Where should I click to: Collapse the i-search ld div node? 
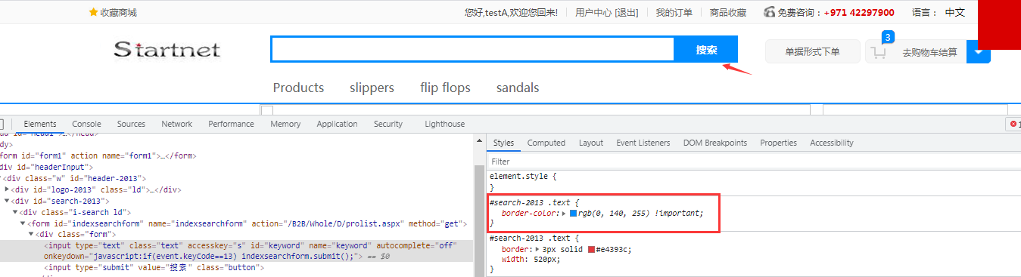16,212
